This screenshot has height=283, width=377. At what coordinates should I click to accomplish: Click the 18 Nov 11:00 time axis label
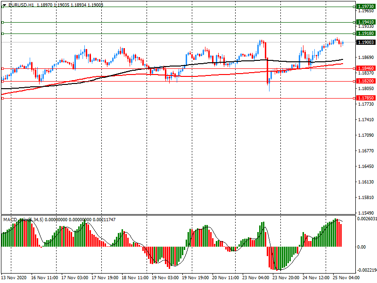coord(135,278)
